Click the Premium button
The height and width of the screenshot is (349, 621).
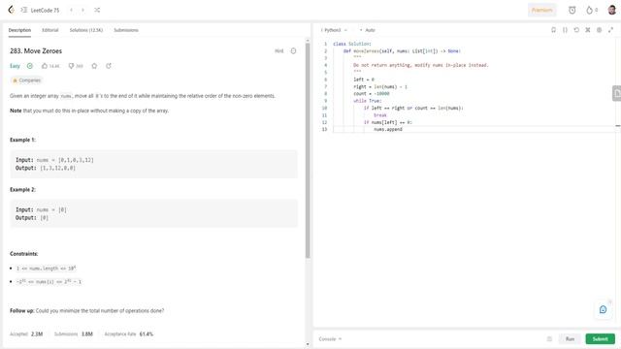541,11
